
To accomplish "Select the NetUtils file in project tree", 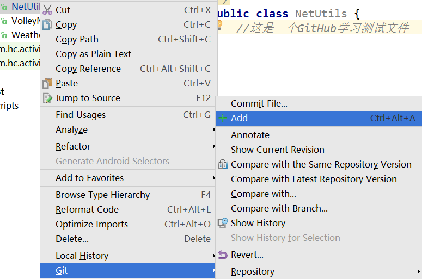I will click(x=25, y=7).
